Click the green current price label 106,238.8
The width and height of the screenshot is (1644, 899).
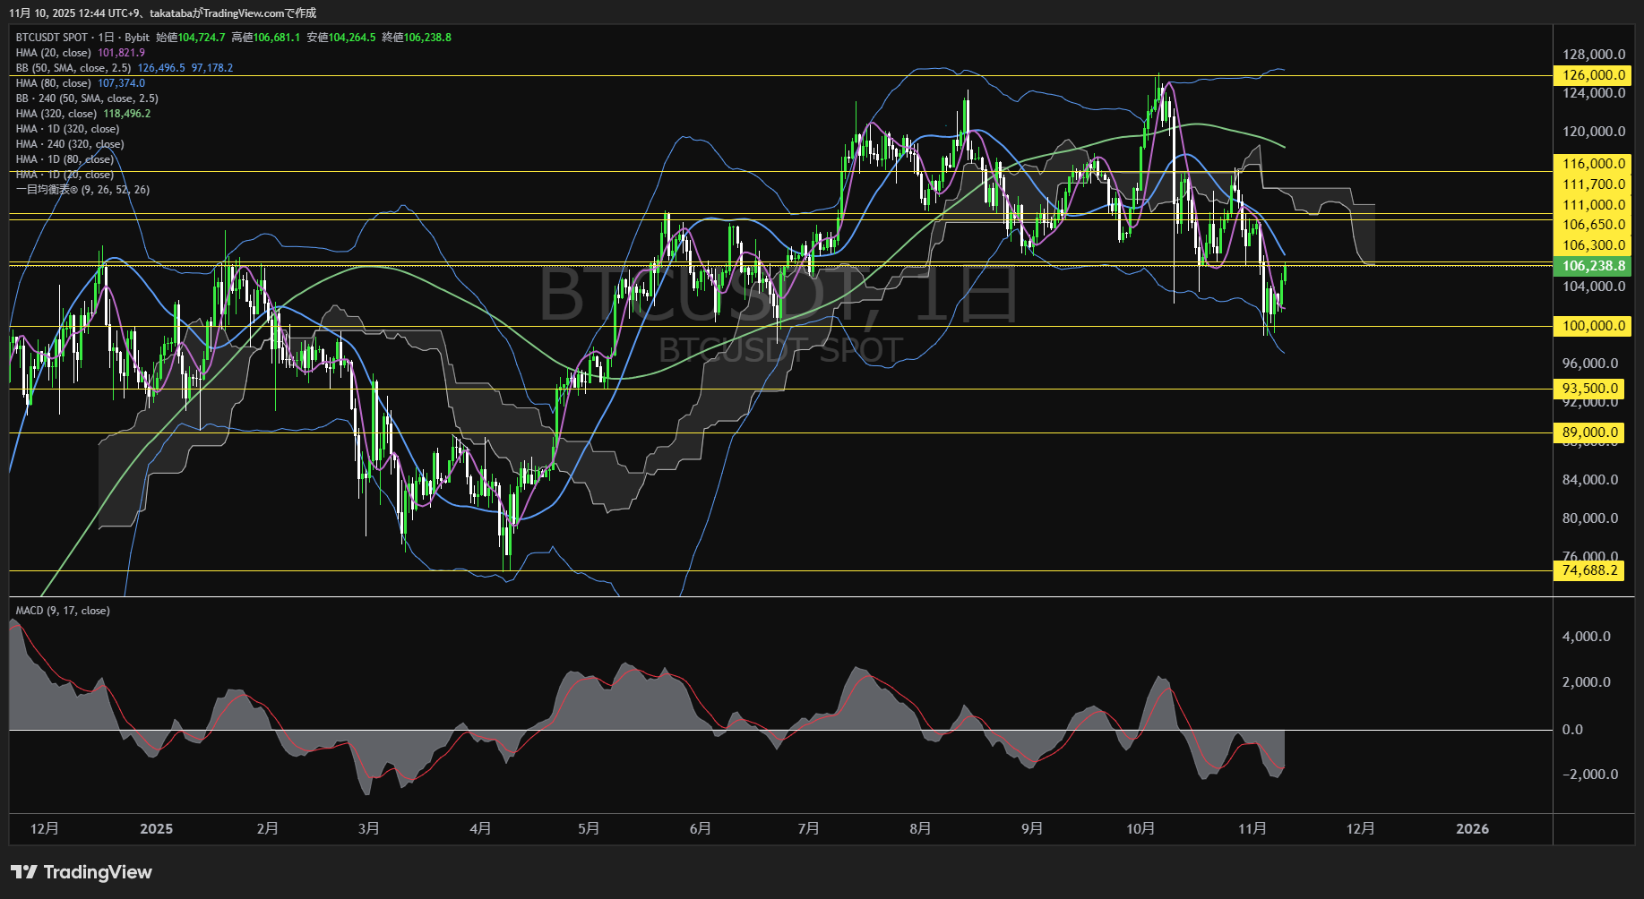pos(1593,266)
